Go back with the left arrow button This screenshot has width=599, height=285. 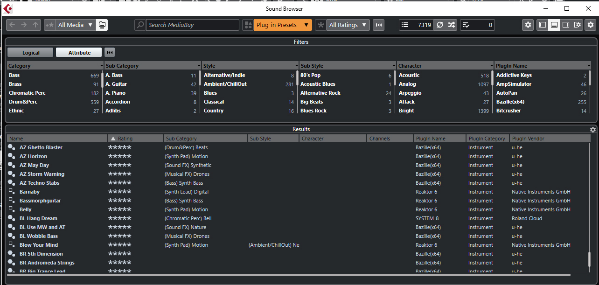tap(13, 25)
